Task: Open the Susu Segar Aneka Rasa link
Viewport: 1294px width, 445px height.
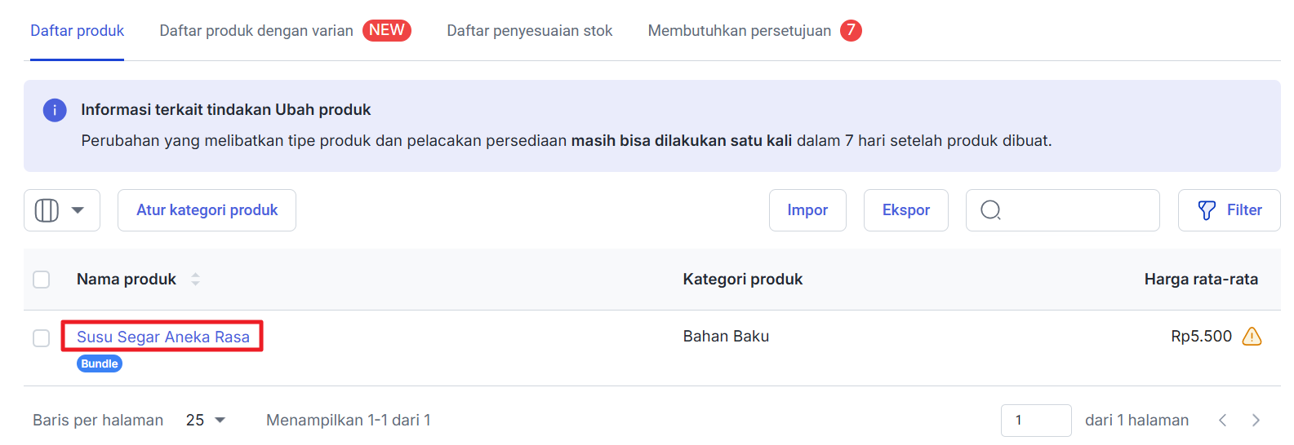Action: click(x=163, y=337)
